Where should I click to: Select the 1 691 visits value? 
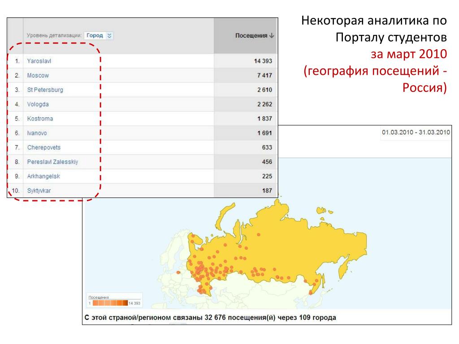tap(264, 133)
